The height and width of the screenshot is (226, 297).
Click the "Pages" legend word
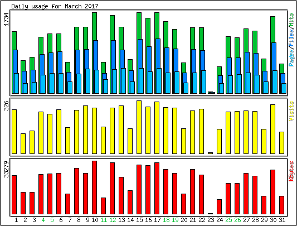[291, 57]
